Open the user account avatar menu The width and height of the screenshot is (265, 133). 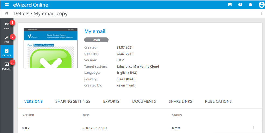coord(261,5)
